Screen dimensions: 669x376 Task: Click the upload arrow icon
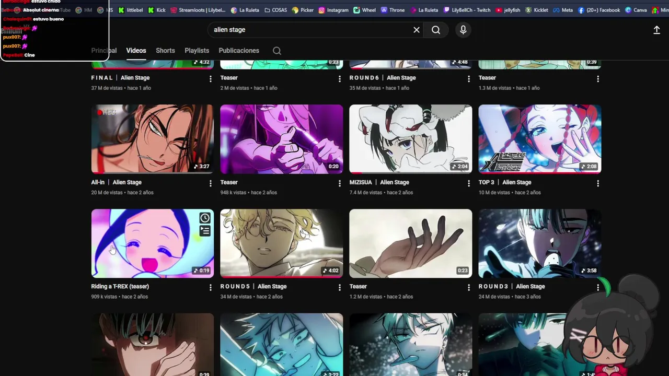[657, 30]
